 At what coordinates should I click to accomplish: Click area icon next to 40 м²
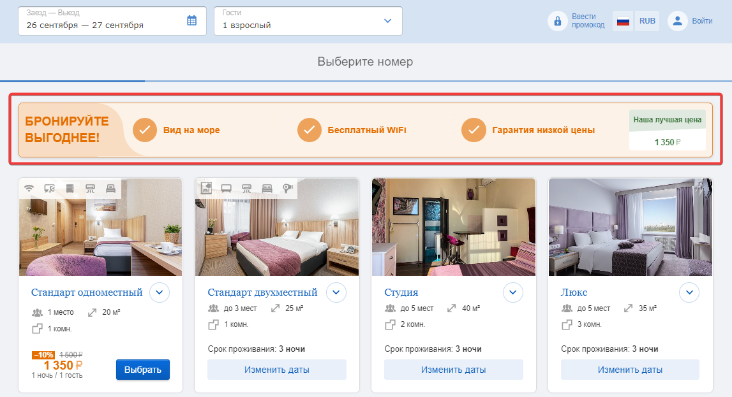pos(451,308)
